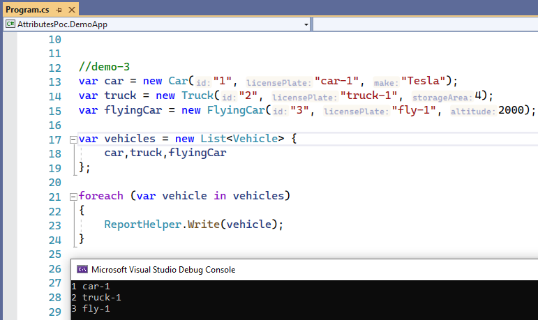Click the altitude parameter hint
This screenshot has width=538, height=320.
[473, 111]
